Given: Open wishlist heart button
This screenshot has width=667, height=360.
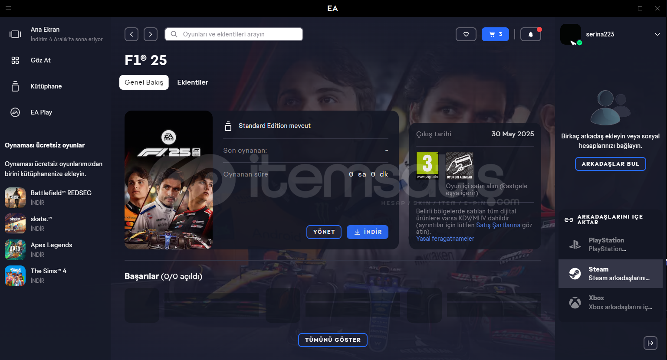Looking at the screenshot, I should (466, 34).
